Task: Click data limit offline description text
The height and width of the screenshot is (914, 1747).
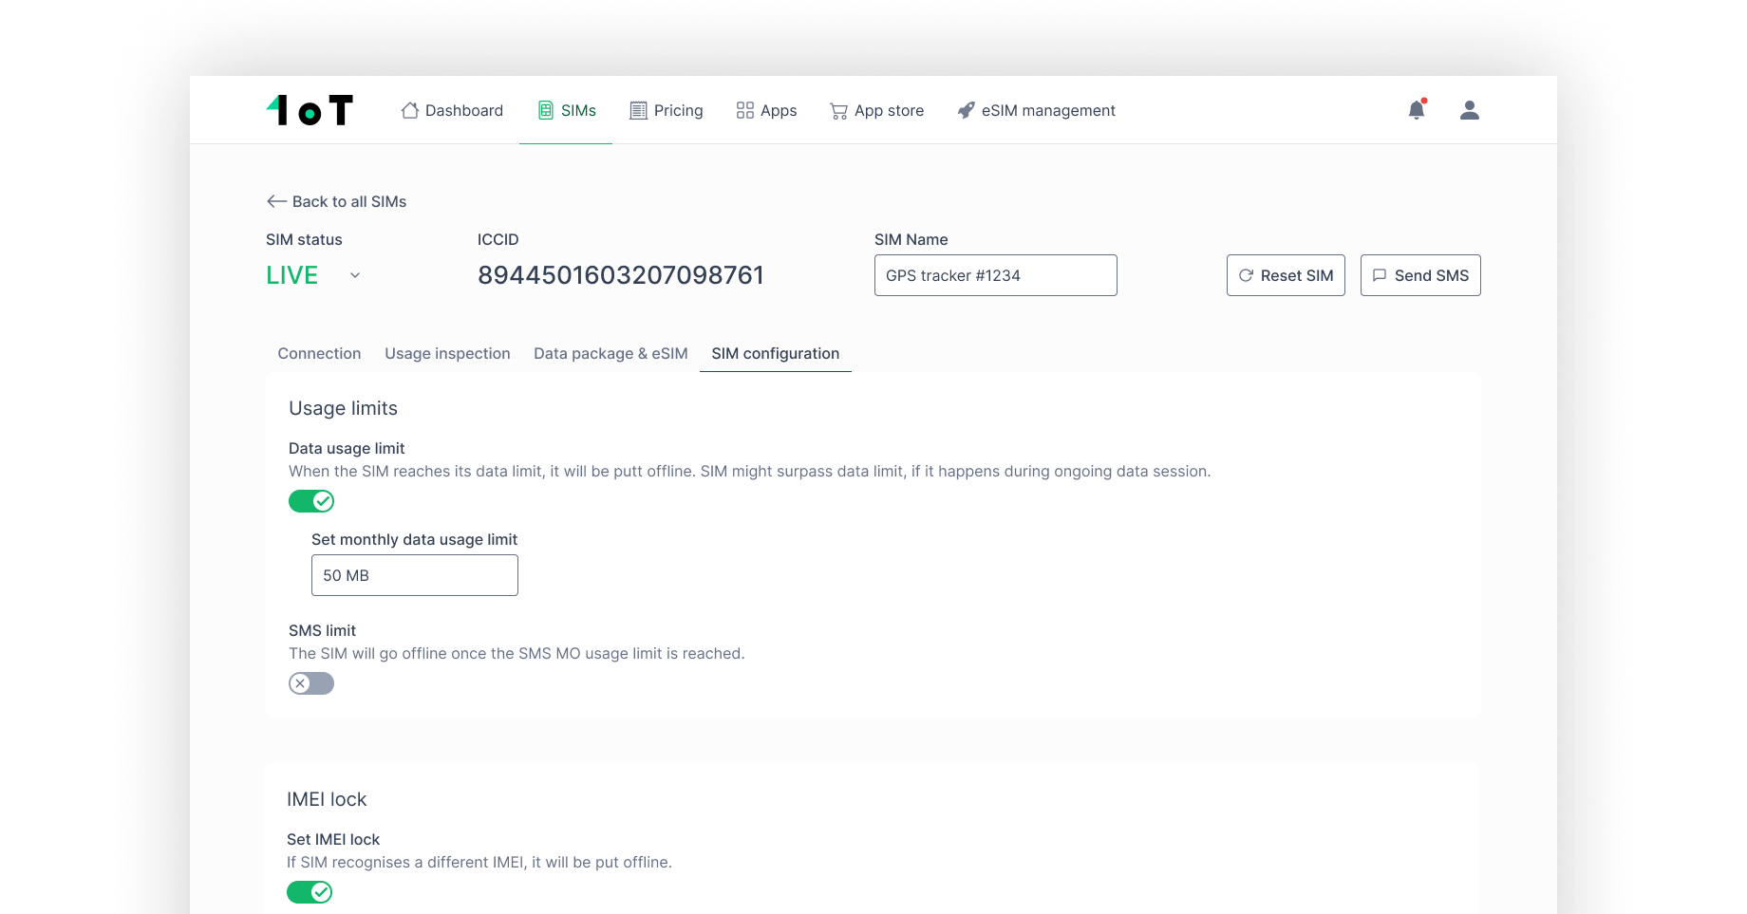Action: pyautogui.click(x=750, y=471)
